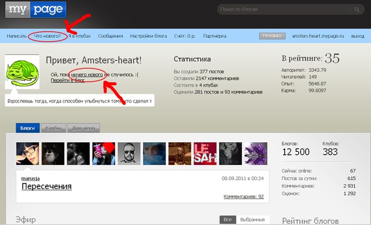Image resolution: width=371 pixels, height=225 pixels.
Task: Click the bearded man sunglasses thumbnail
Action: point(129,154)
